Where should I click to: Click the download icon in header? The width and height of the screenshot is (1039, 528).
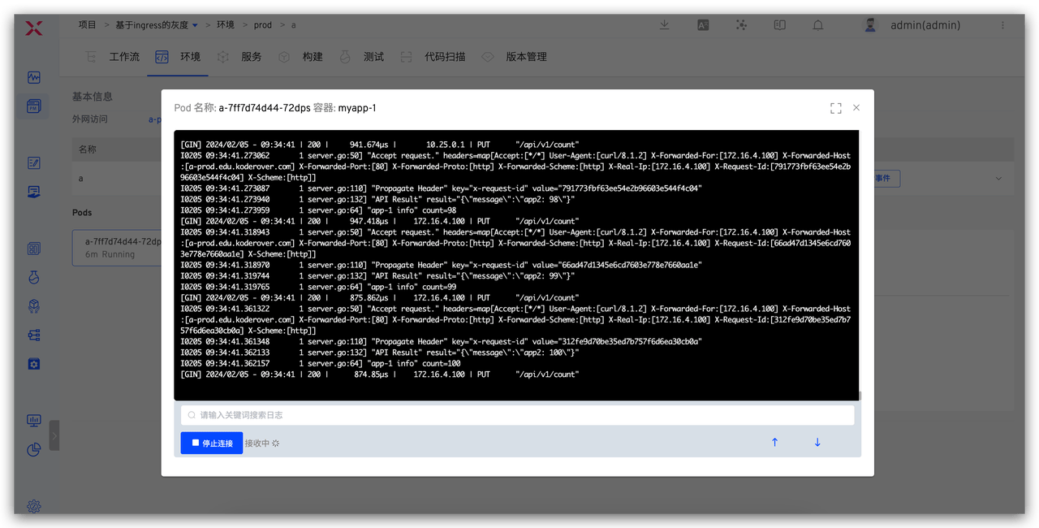point(664,25)
